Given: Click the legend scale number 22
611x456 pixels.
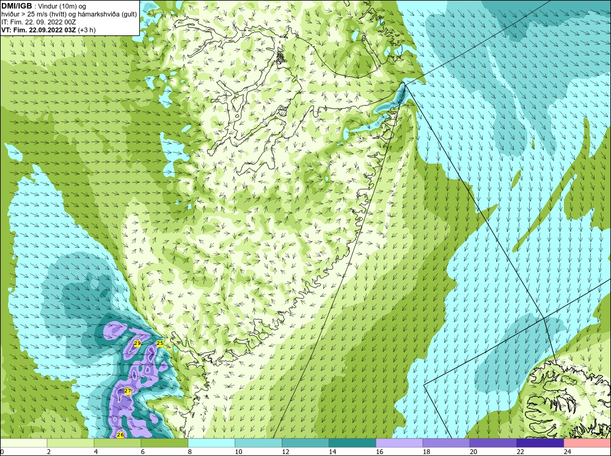Looking at the screenshot, I should [x=521, y=452].
